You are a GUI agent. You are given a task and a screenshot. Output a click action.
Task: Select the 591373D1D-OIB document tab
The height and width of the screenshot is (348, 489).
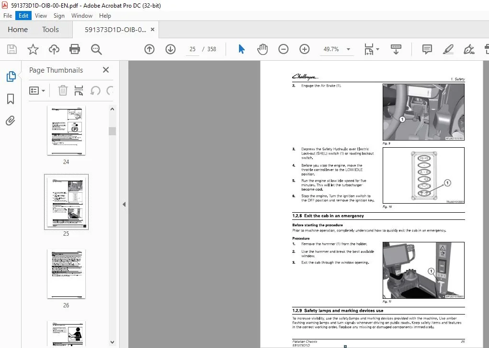115,30
